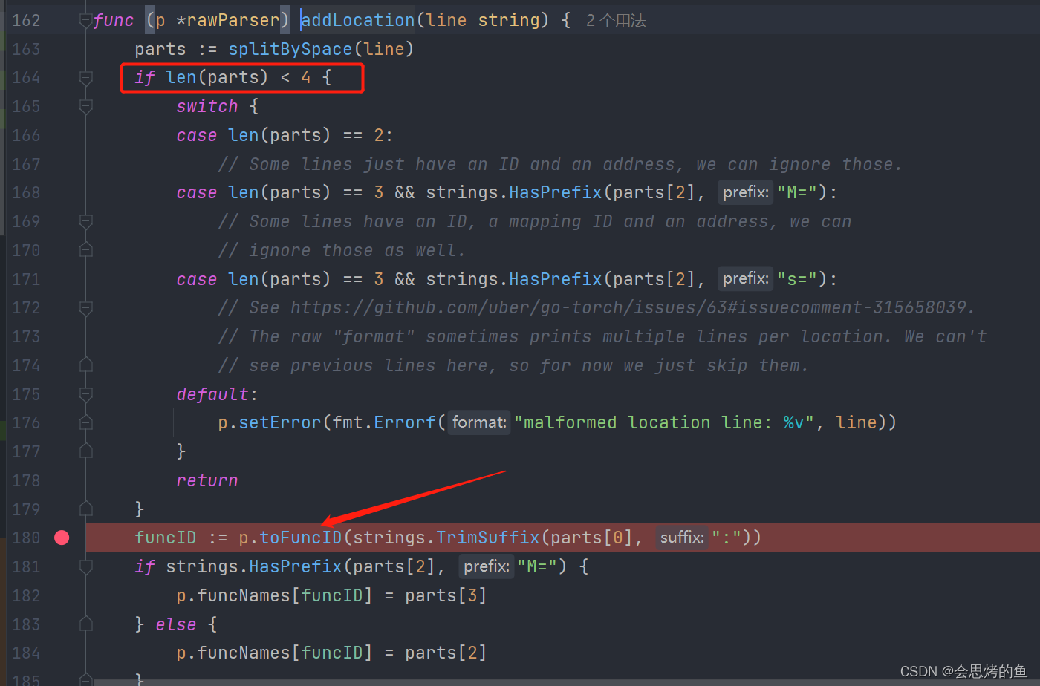
Task: Click the prefix: inlay hint on line 181
Action: 487,566
